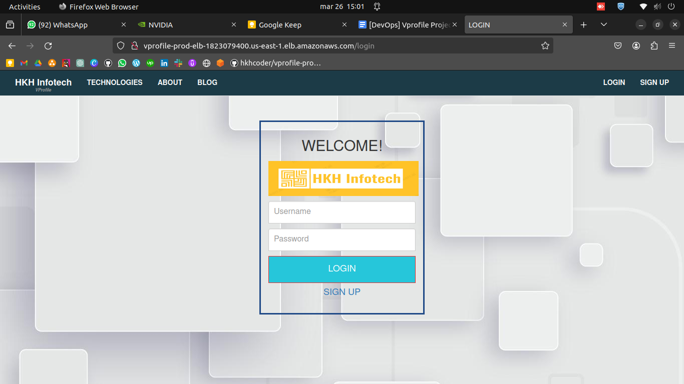Image resolution: width=684 pixels, height=384 pixels.
Task: Open the WhatsApp bookmark icon
Action: [122, 63]
